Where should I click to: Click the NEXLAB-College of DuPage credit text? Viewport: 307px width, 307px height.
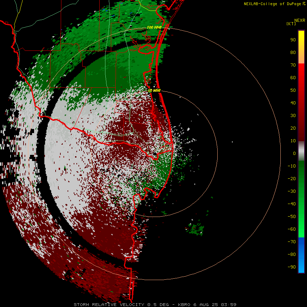274,4
